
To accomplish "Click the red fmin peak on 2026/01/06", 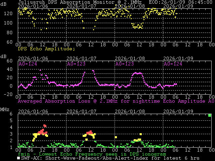I will click(44, 126).
